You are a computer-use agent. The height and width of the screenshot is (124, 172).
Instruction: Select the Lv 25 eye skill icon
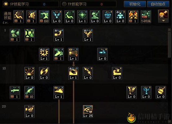click(88, 111)
